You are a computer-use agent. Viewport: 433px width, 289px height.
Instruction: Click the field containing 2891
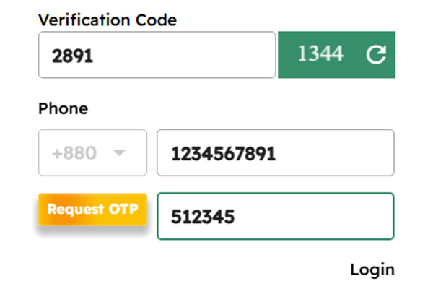(x=157, y=55)
